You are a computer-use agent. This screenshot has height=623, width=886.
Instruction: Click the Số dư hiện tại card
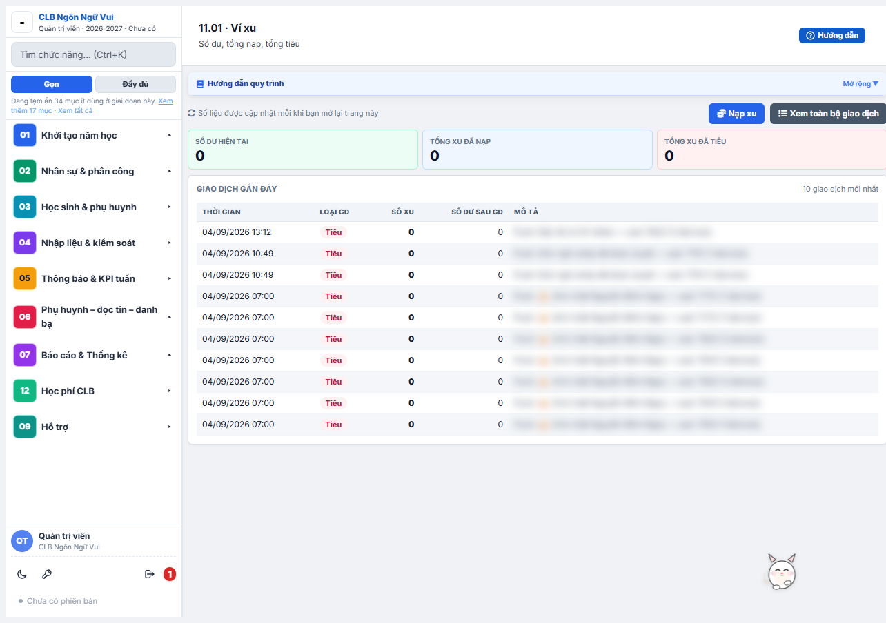coord(303,150)
